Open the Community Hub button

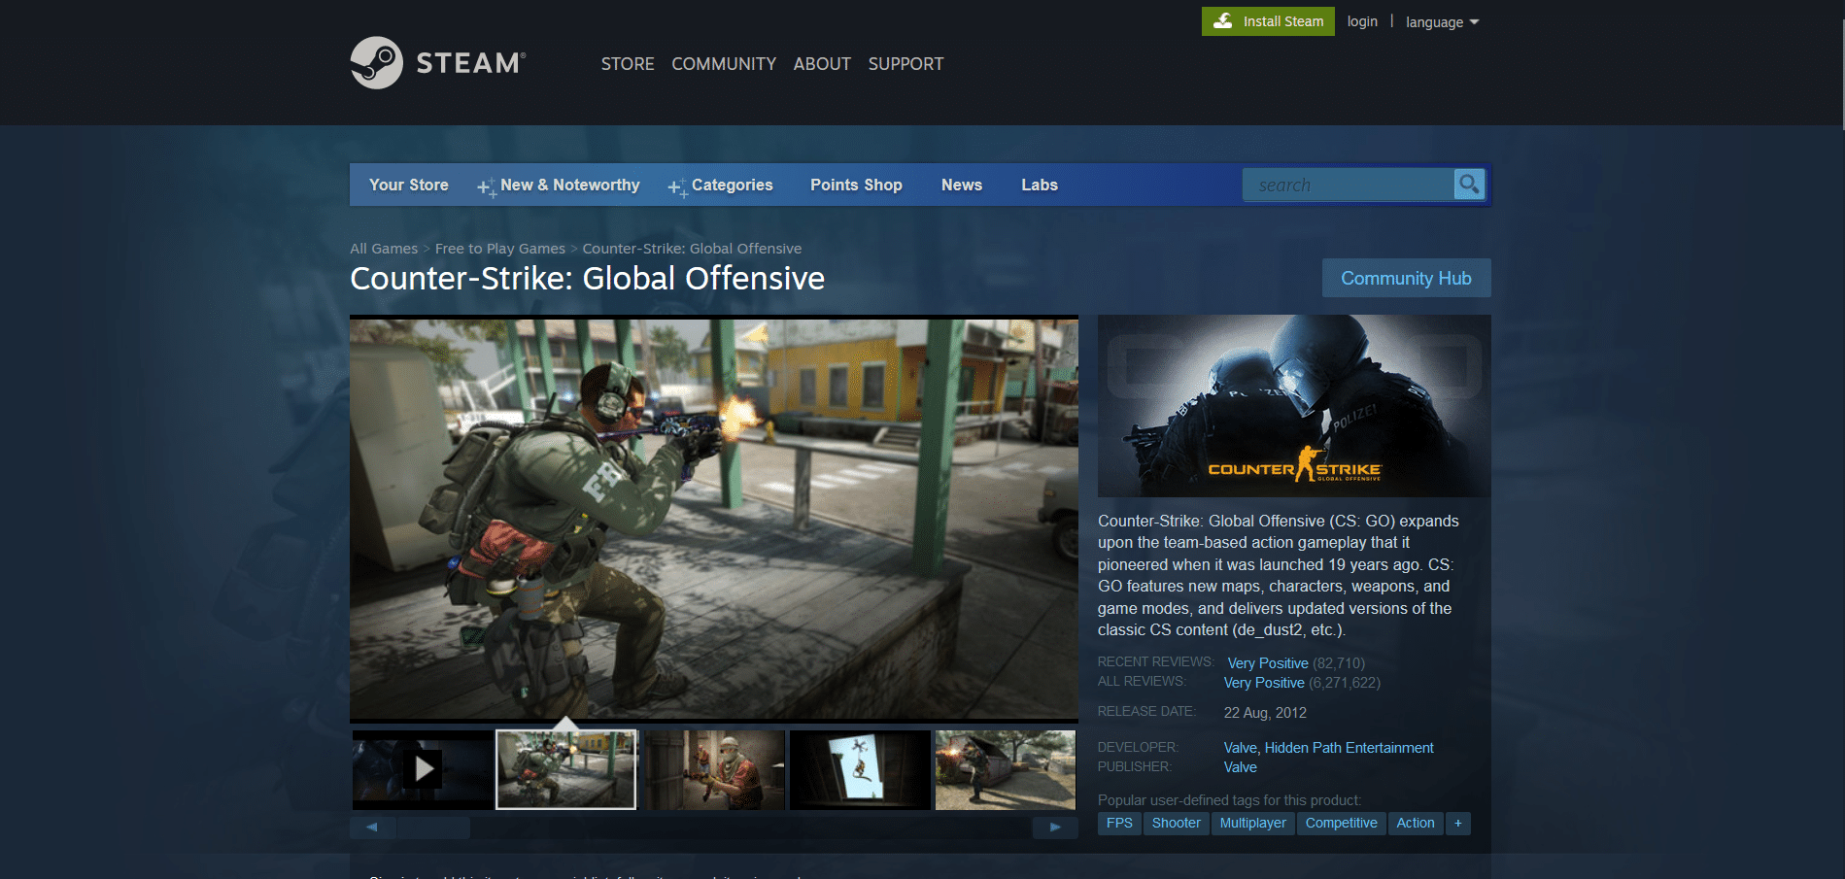[x=1406, y=278]
